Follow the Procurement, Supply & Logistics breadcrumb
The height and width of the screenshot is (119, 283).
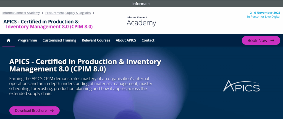point(68,13)
